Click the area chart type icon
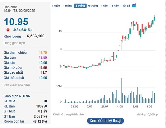This screenshot has height=128, width=166. [x=134, y=5]
